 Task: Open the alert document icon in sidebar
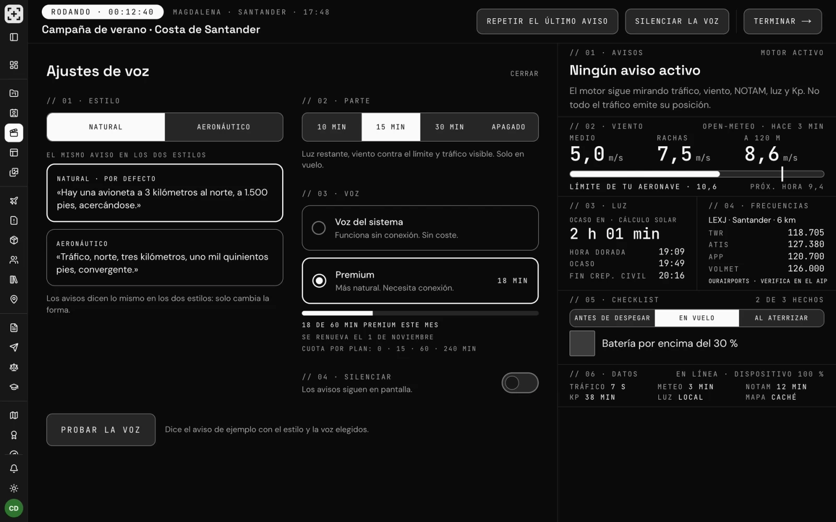14,220
